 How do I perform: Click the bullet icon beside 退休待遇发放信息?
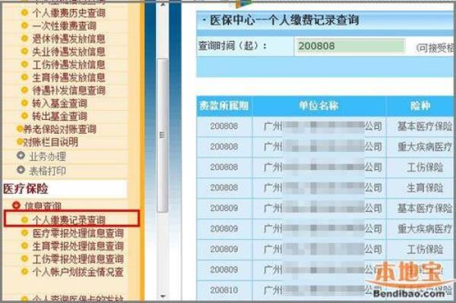[25, 38]
